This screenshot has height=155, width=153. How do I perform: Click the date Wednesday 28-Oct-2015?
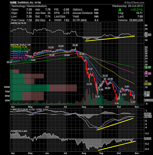(127, 6)
